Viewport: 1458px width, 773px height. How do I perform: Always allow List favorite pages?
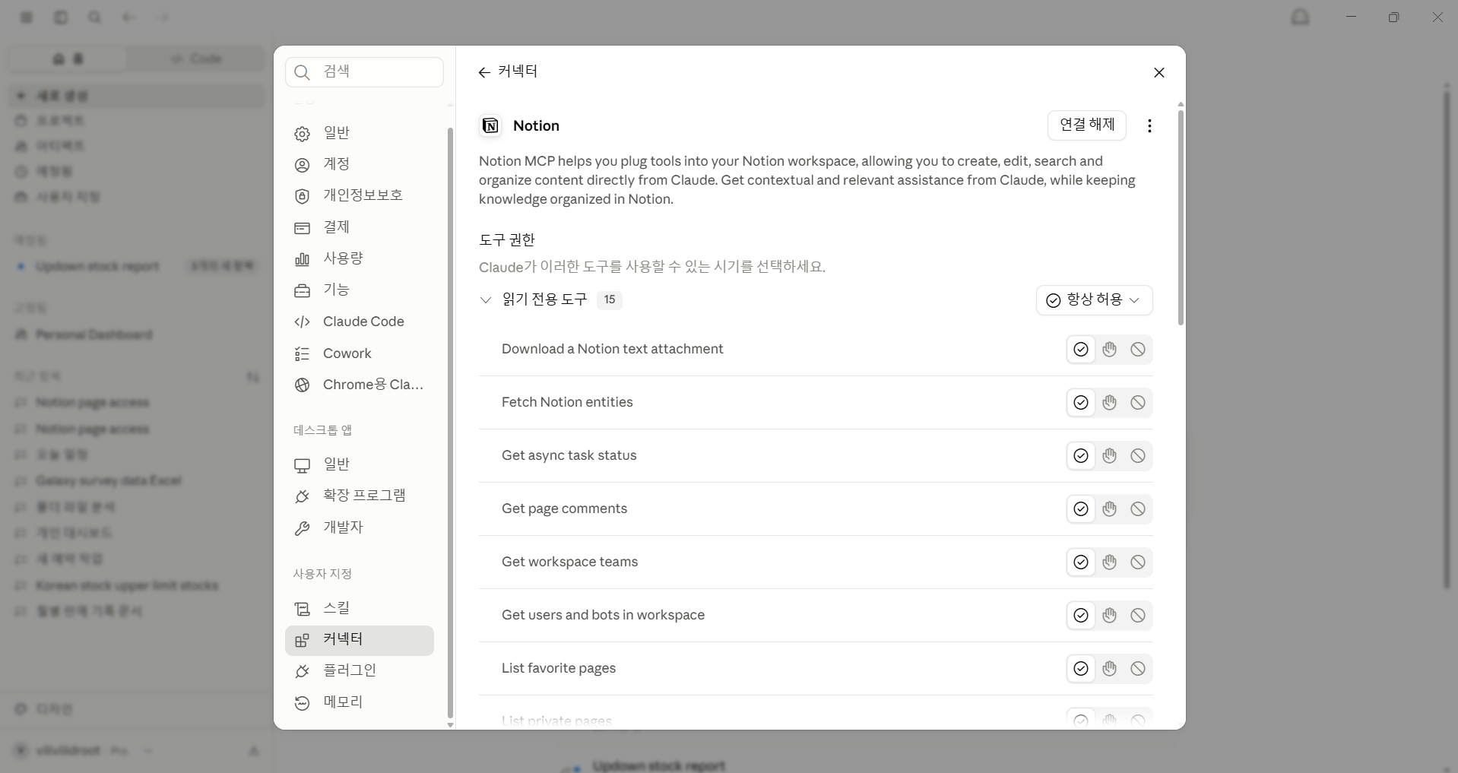[x=1081, y=669]
